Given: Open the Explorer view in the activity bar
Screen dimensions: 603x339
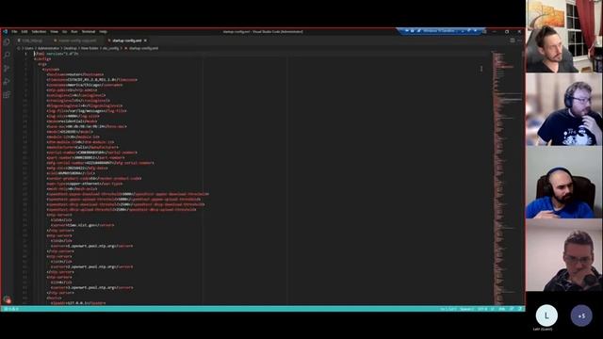Looking at the screenshot, I should click(x=7, y=41).
